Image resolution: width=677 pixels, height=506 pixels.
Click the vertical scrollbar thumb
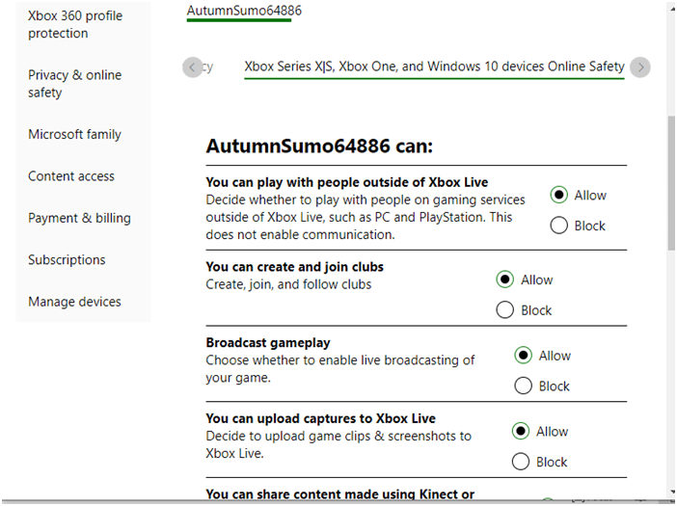[x=671, y=183]
